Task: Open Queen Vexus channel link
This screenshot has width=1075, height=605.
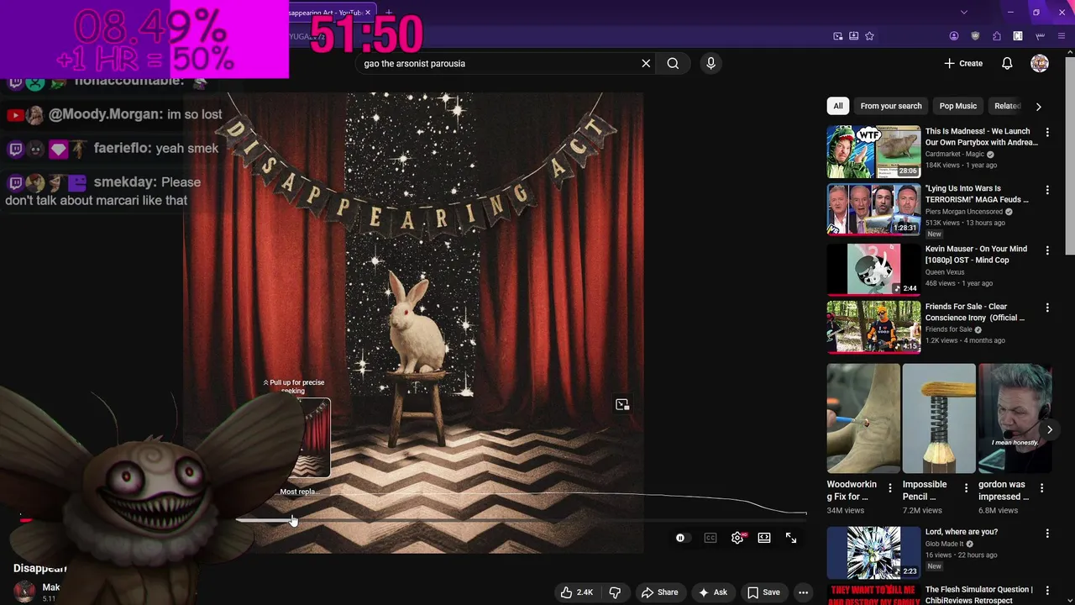Action: coord(945,272)
